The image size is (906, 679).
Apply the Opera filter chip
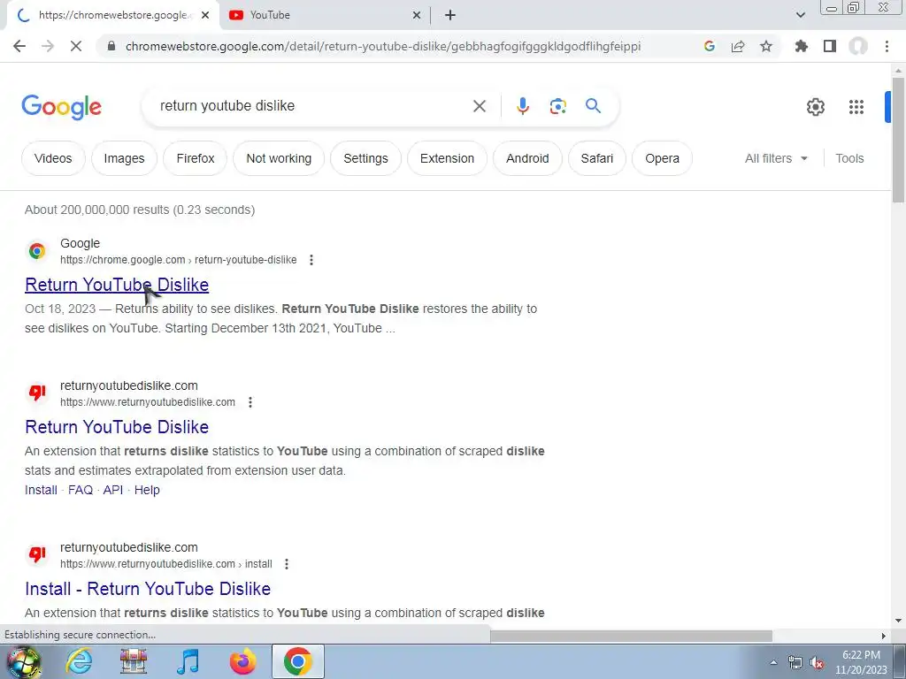[662, 158]
